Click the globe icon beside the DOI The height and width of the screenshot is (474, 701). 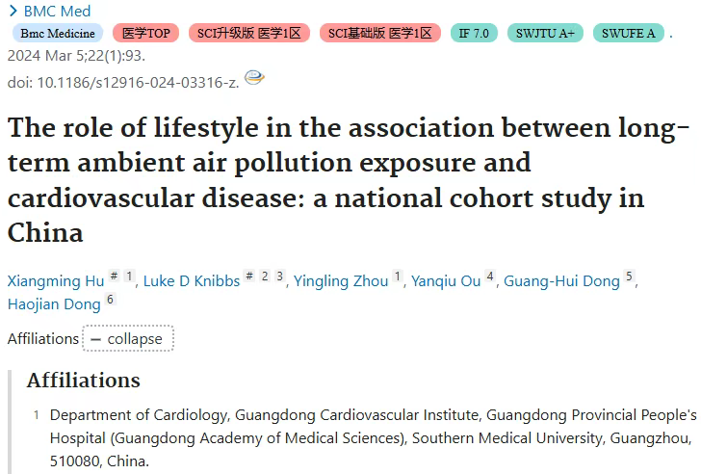coord(254,78)
